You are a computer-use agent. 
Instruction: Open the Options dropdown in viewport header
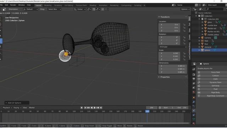tap(185, 9)
